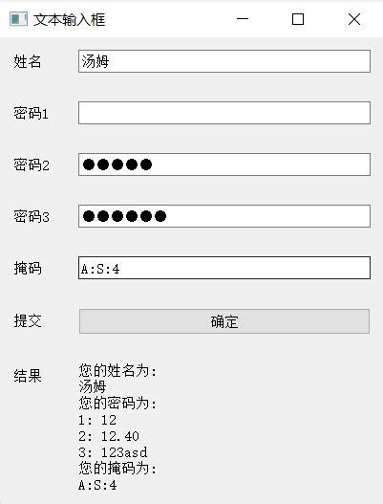This screenshot has width=383, height=504.
Task: Click into the empty 密码1 field
Action: click(x=224, y=113)
